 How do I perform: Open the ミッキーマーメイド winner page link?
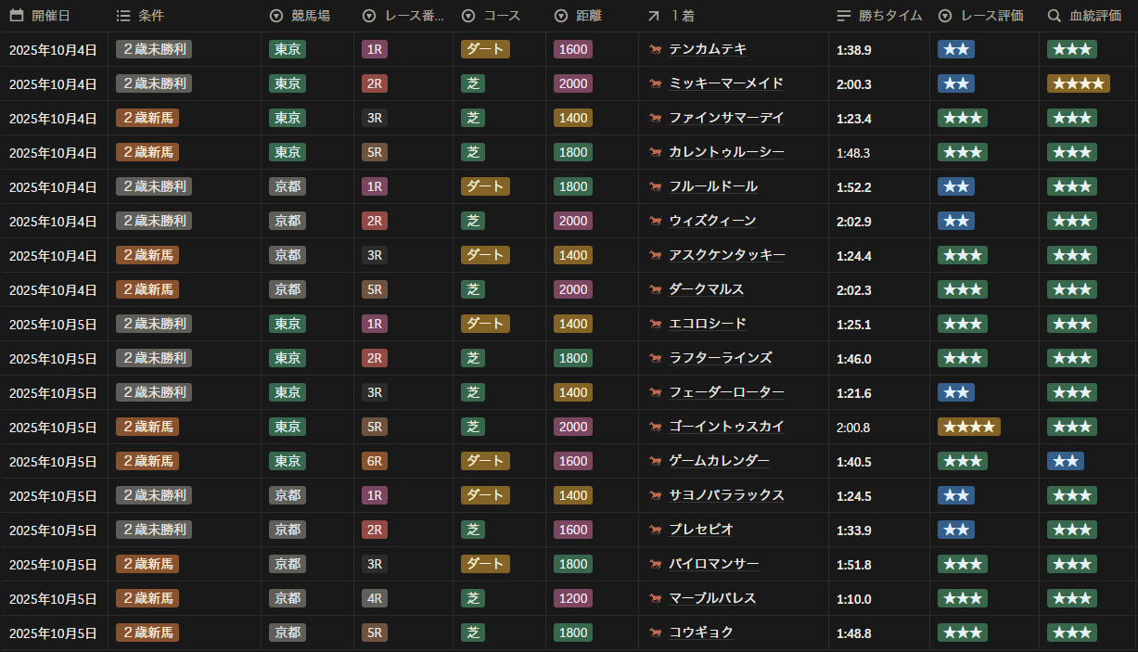pyautogui.click(x=725, y=83)
